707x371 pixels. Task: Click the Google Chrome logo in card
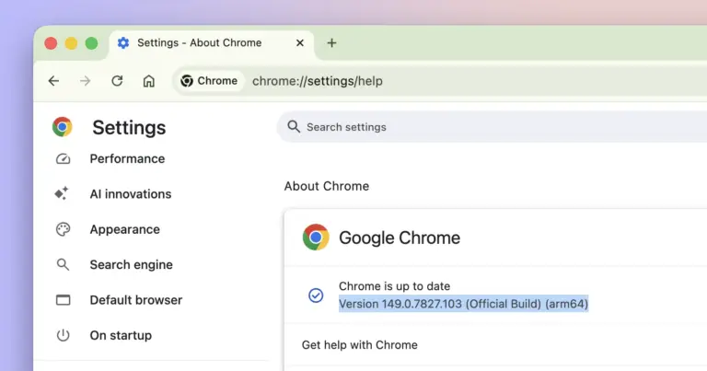[316, 238]
